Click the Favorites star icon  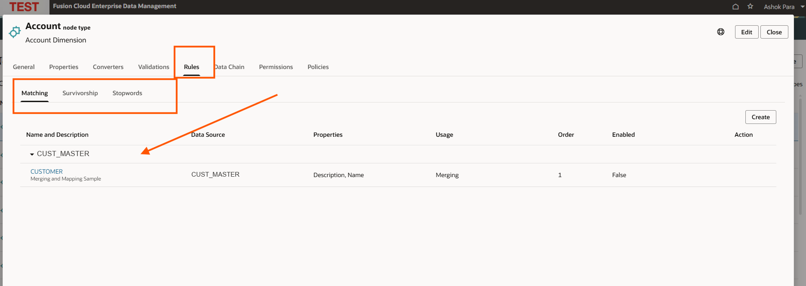pos(750,6)
